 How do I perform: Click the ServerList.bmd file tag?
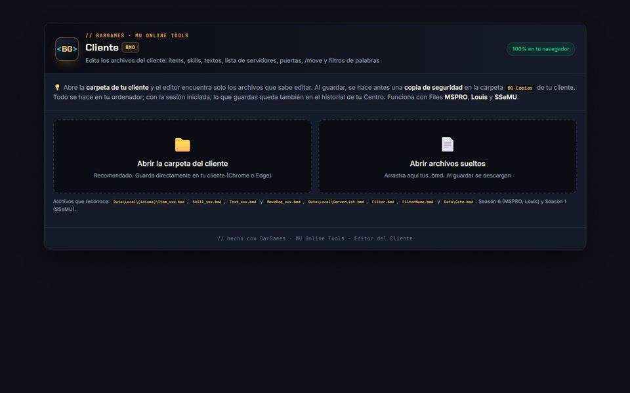coord(336,202)
